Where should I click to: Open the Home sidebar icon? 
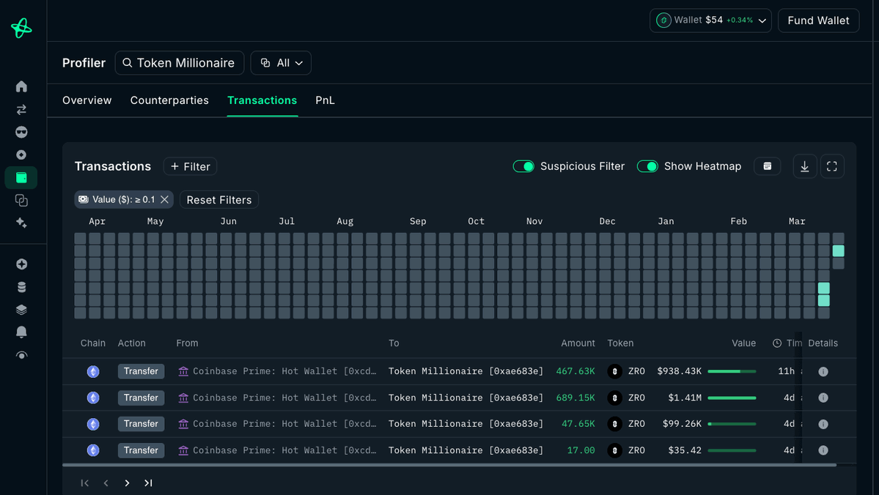(x=21, y=86)
